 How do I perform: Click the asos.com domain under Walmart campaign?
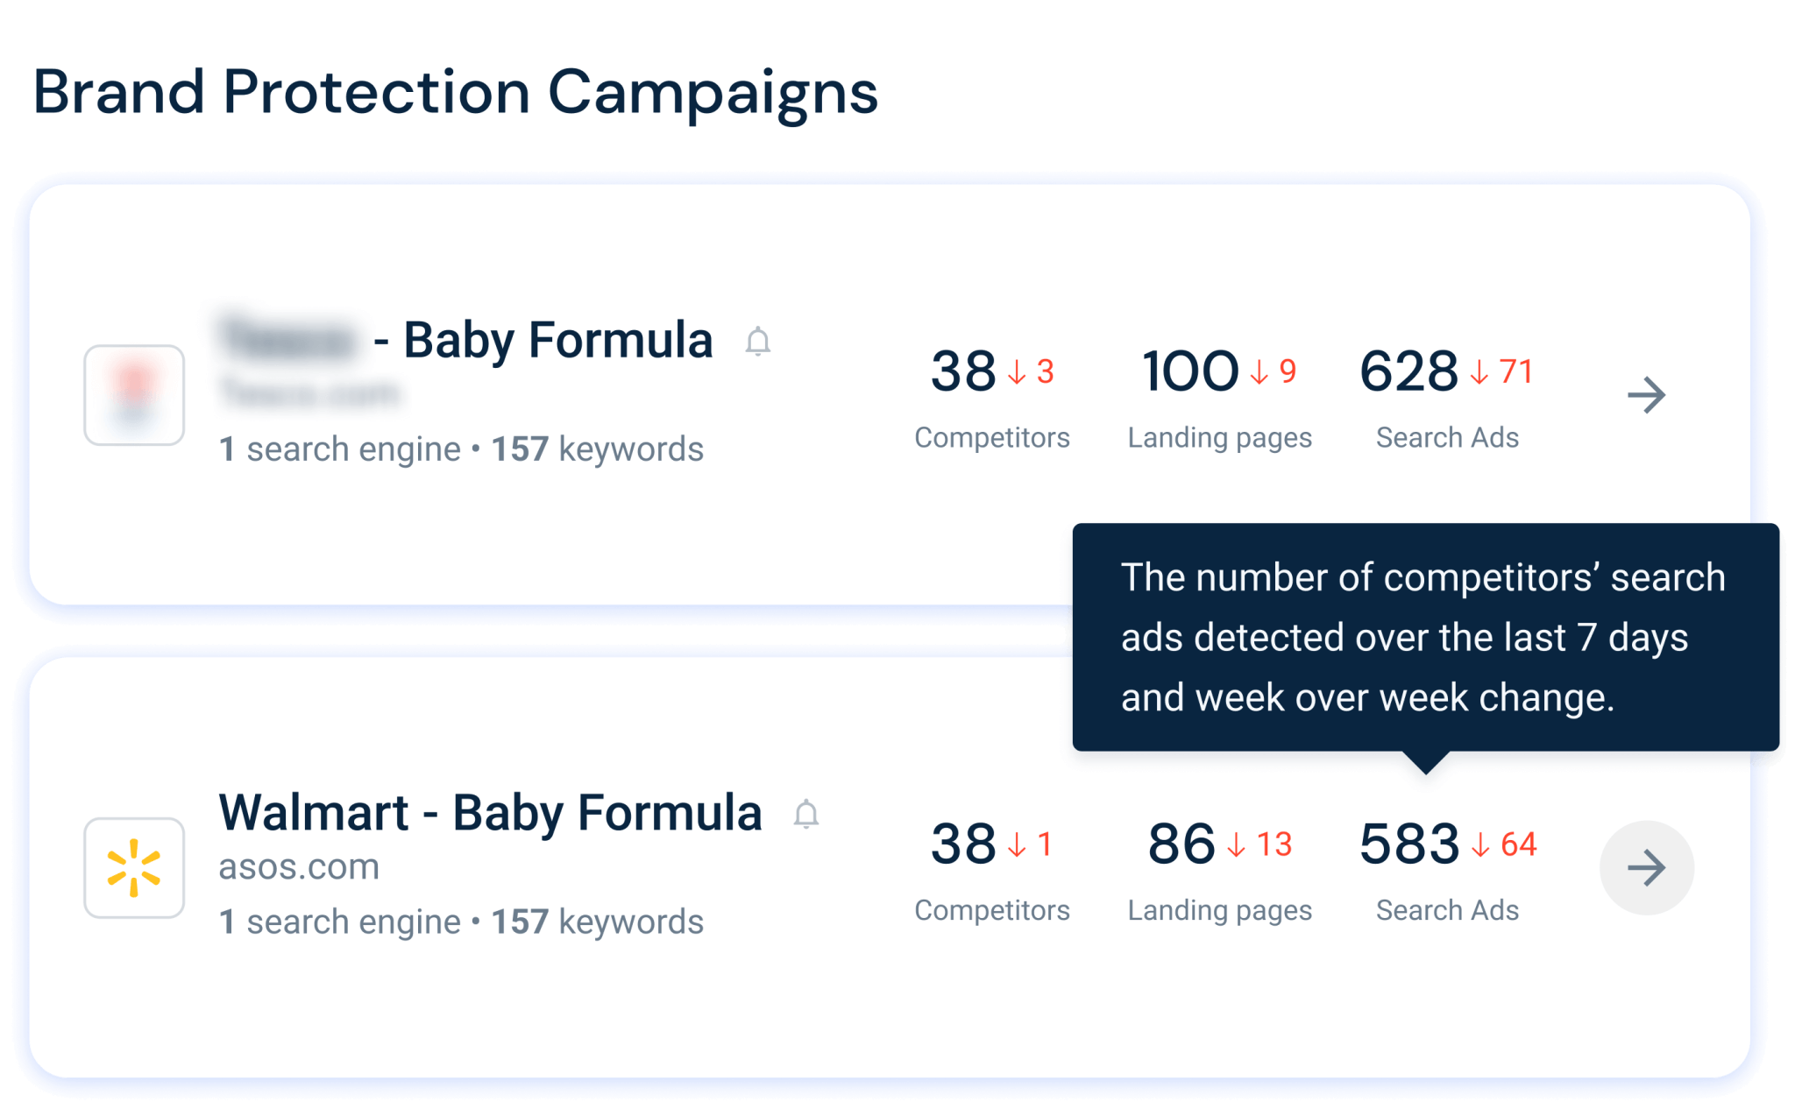click(x=299, y=867)
